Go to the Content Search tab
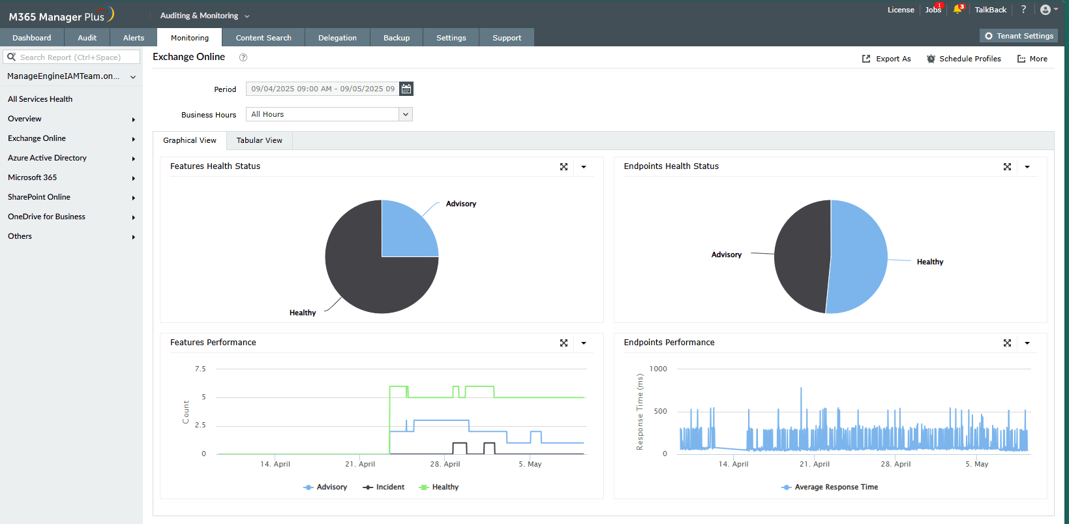Image resolution: width=1069 pixels, height=524 pixels. pyautogui.click(x=263, y=38)
